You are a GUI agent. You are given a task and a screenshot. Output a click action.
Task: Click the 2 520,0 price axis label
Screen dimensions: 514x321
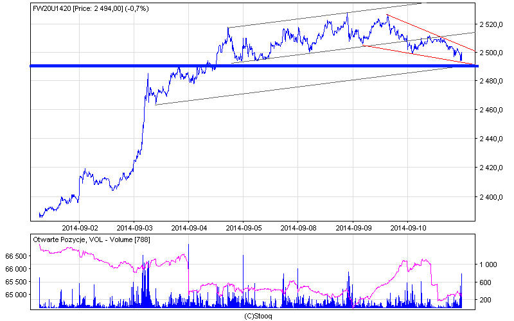491,24
